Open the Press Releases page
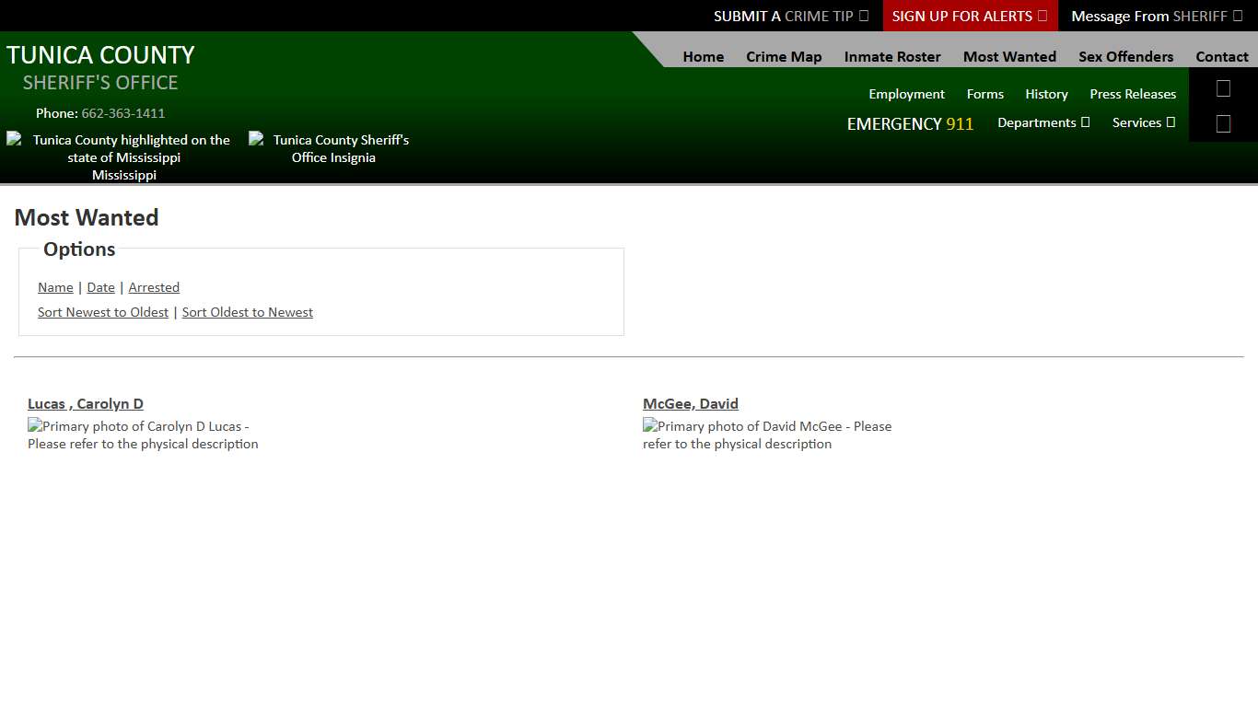Screen dimensions: 1258x707 pyautogui.click(x=1133, y=94)
